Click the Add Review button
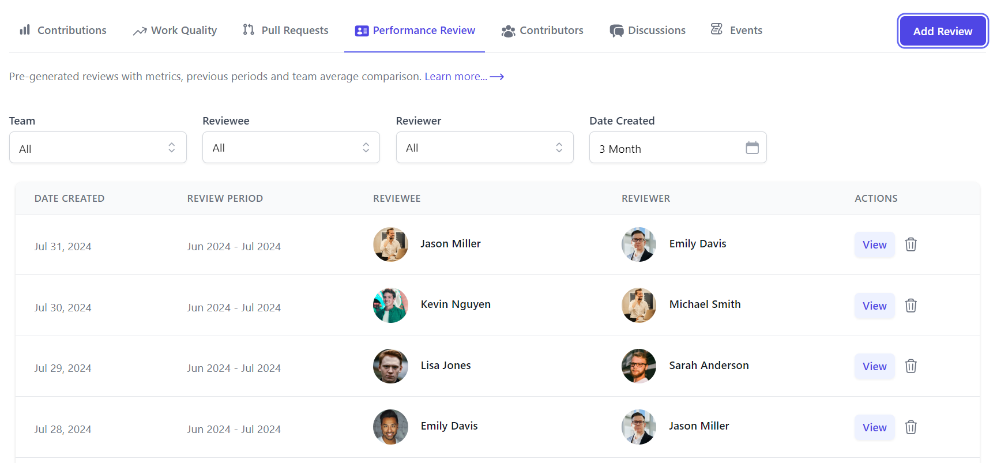This screenshot has height=463, width=997. pos(943,31)
